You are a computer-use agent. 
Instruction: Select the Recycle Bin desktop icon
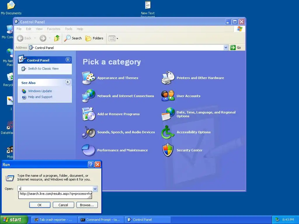point(8,80)
